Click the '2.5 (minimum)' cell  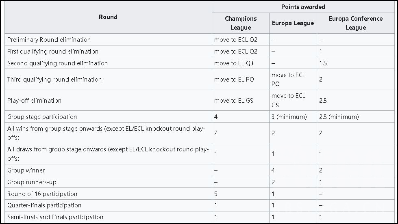pos(339,117)
